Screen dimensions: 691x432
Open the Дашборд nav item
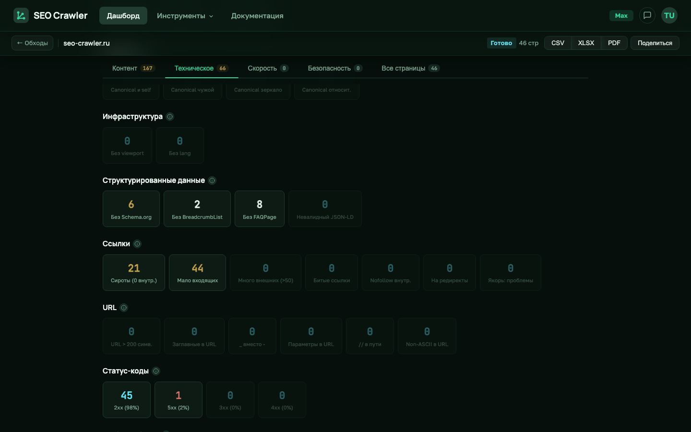click(123, 16)
